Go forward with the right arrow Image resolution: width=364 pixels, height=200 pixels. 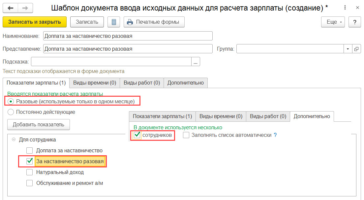25,8
